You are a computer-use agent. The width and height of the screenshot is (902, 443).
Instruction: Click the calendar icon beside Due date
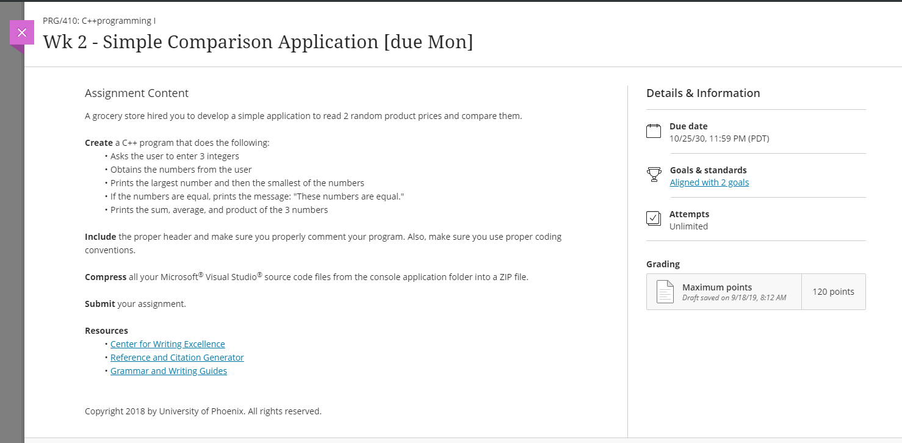(x=654, y=131)
